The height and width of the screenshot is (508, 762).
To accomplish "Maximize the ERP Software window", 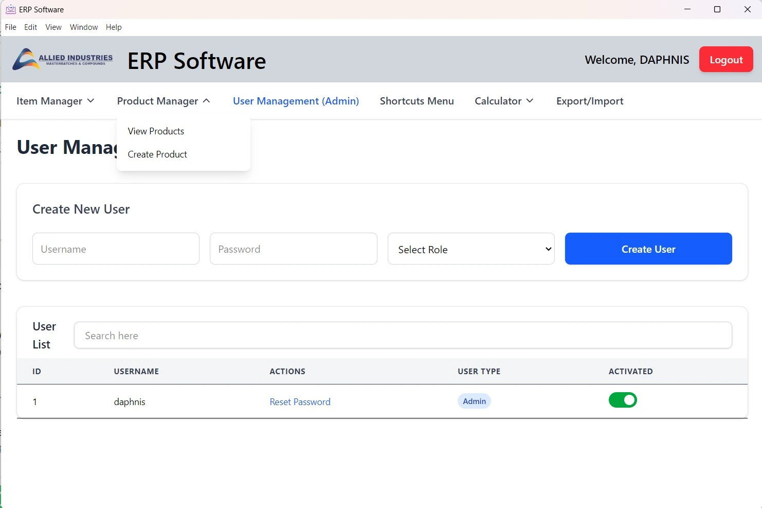I will point(717,9).
